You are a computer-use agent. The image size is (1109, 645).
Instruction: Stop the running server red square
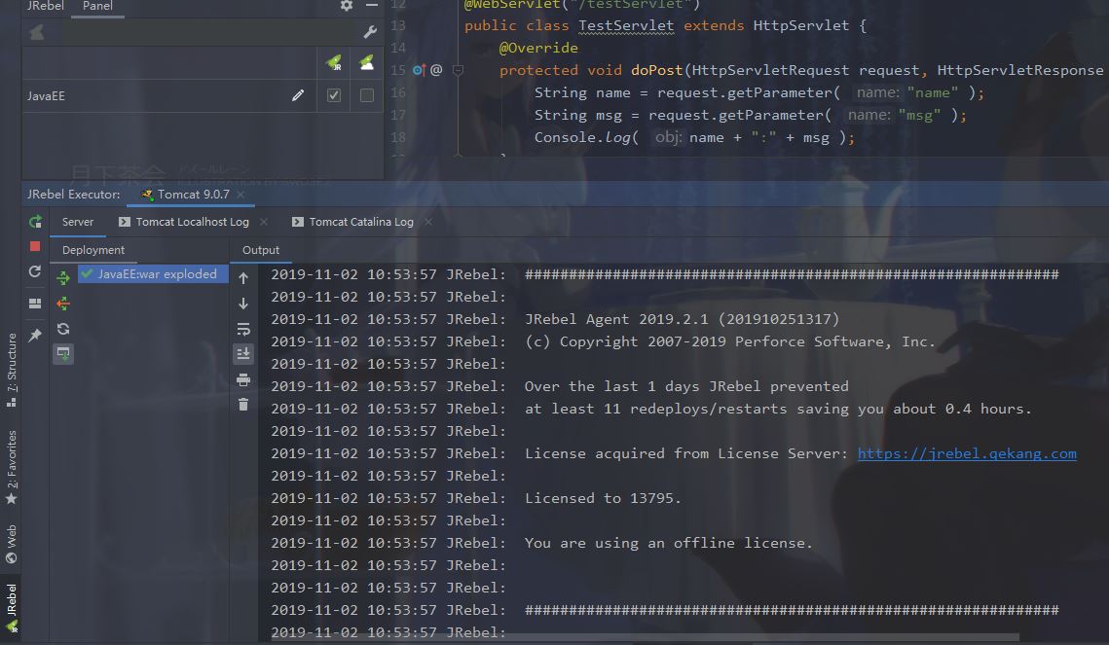[x=35, y=246]
